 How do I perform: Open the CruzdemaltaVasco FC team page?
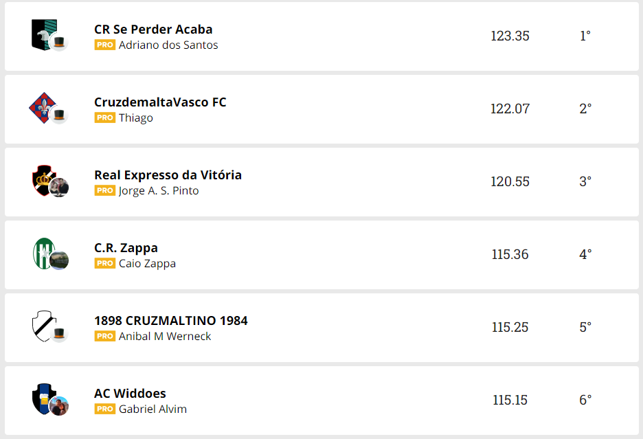160,102
